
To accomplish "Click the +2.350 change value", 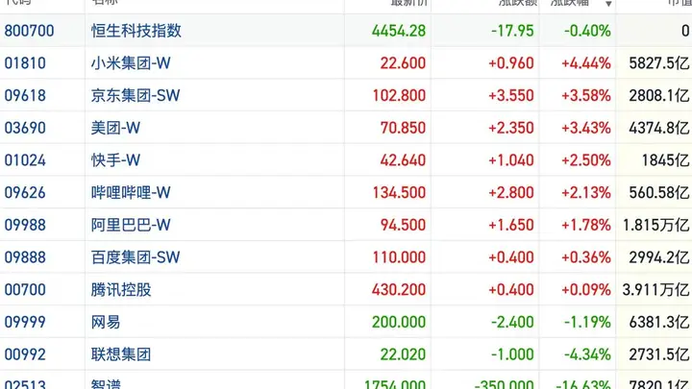I will pyautogui.click(x=511, y=128).
